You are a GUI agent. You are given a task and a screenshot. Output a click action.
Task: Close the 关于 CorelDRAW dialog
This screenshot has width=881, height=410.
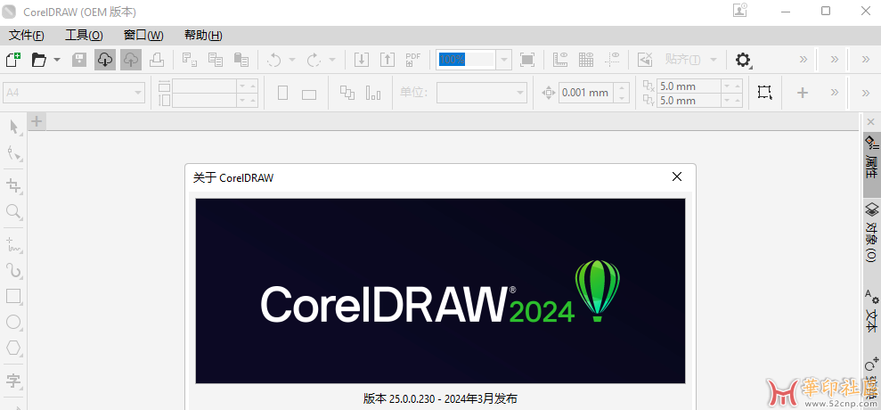click(x=677, y=176)
